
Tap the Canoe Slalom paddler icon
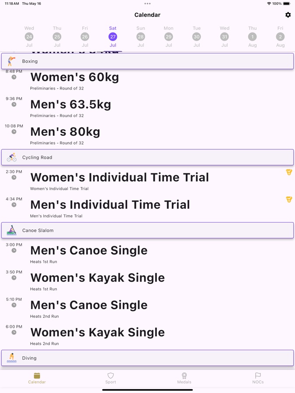pyautogui.click(x=12, y=230)
